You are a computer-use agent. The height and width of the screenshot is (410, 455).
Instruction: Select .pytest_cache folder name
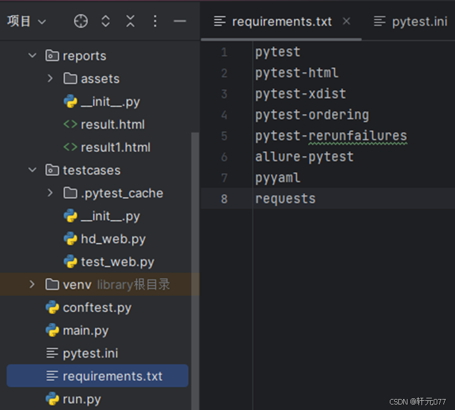[122, 193]
